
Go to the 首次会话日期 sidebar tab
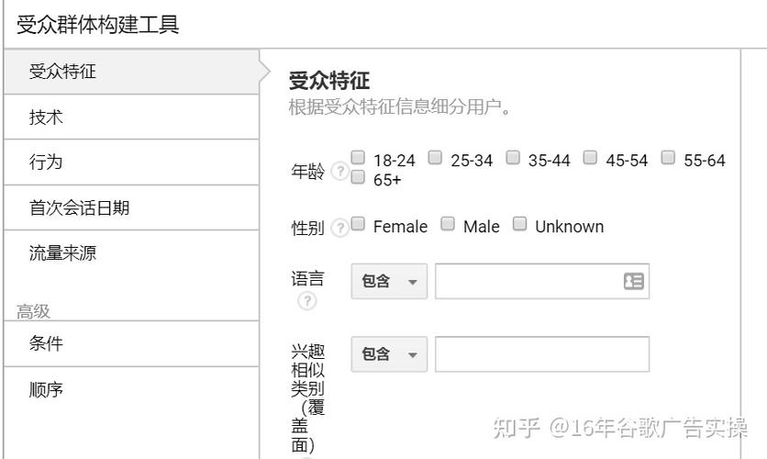(x=131, y=207)
